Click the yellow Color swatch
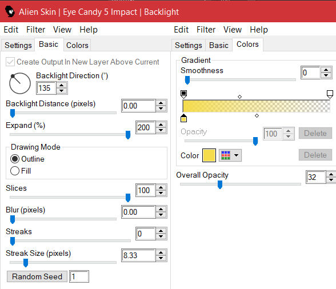336x289 pixels. tap(209, 155)
